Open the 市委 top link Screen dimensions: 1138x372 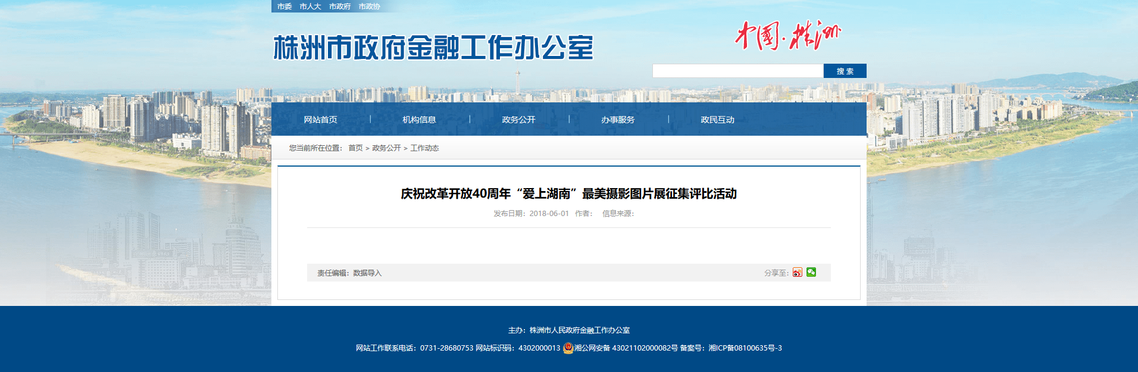click(284, 7)
